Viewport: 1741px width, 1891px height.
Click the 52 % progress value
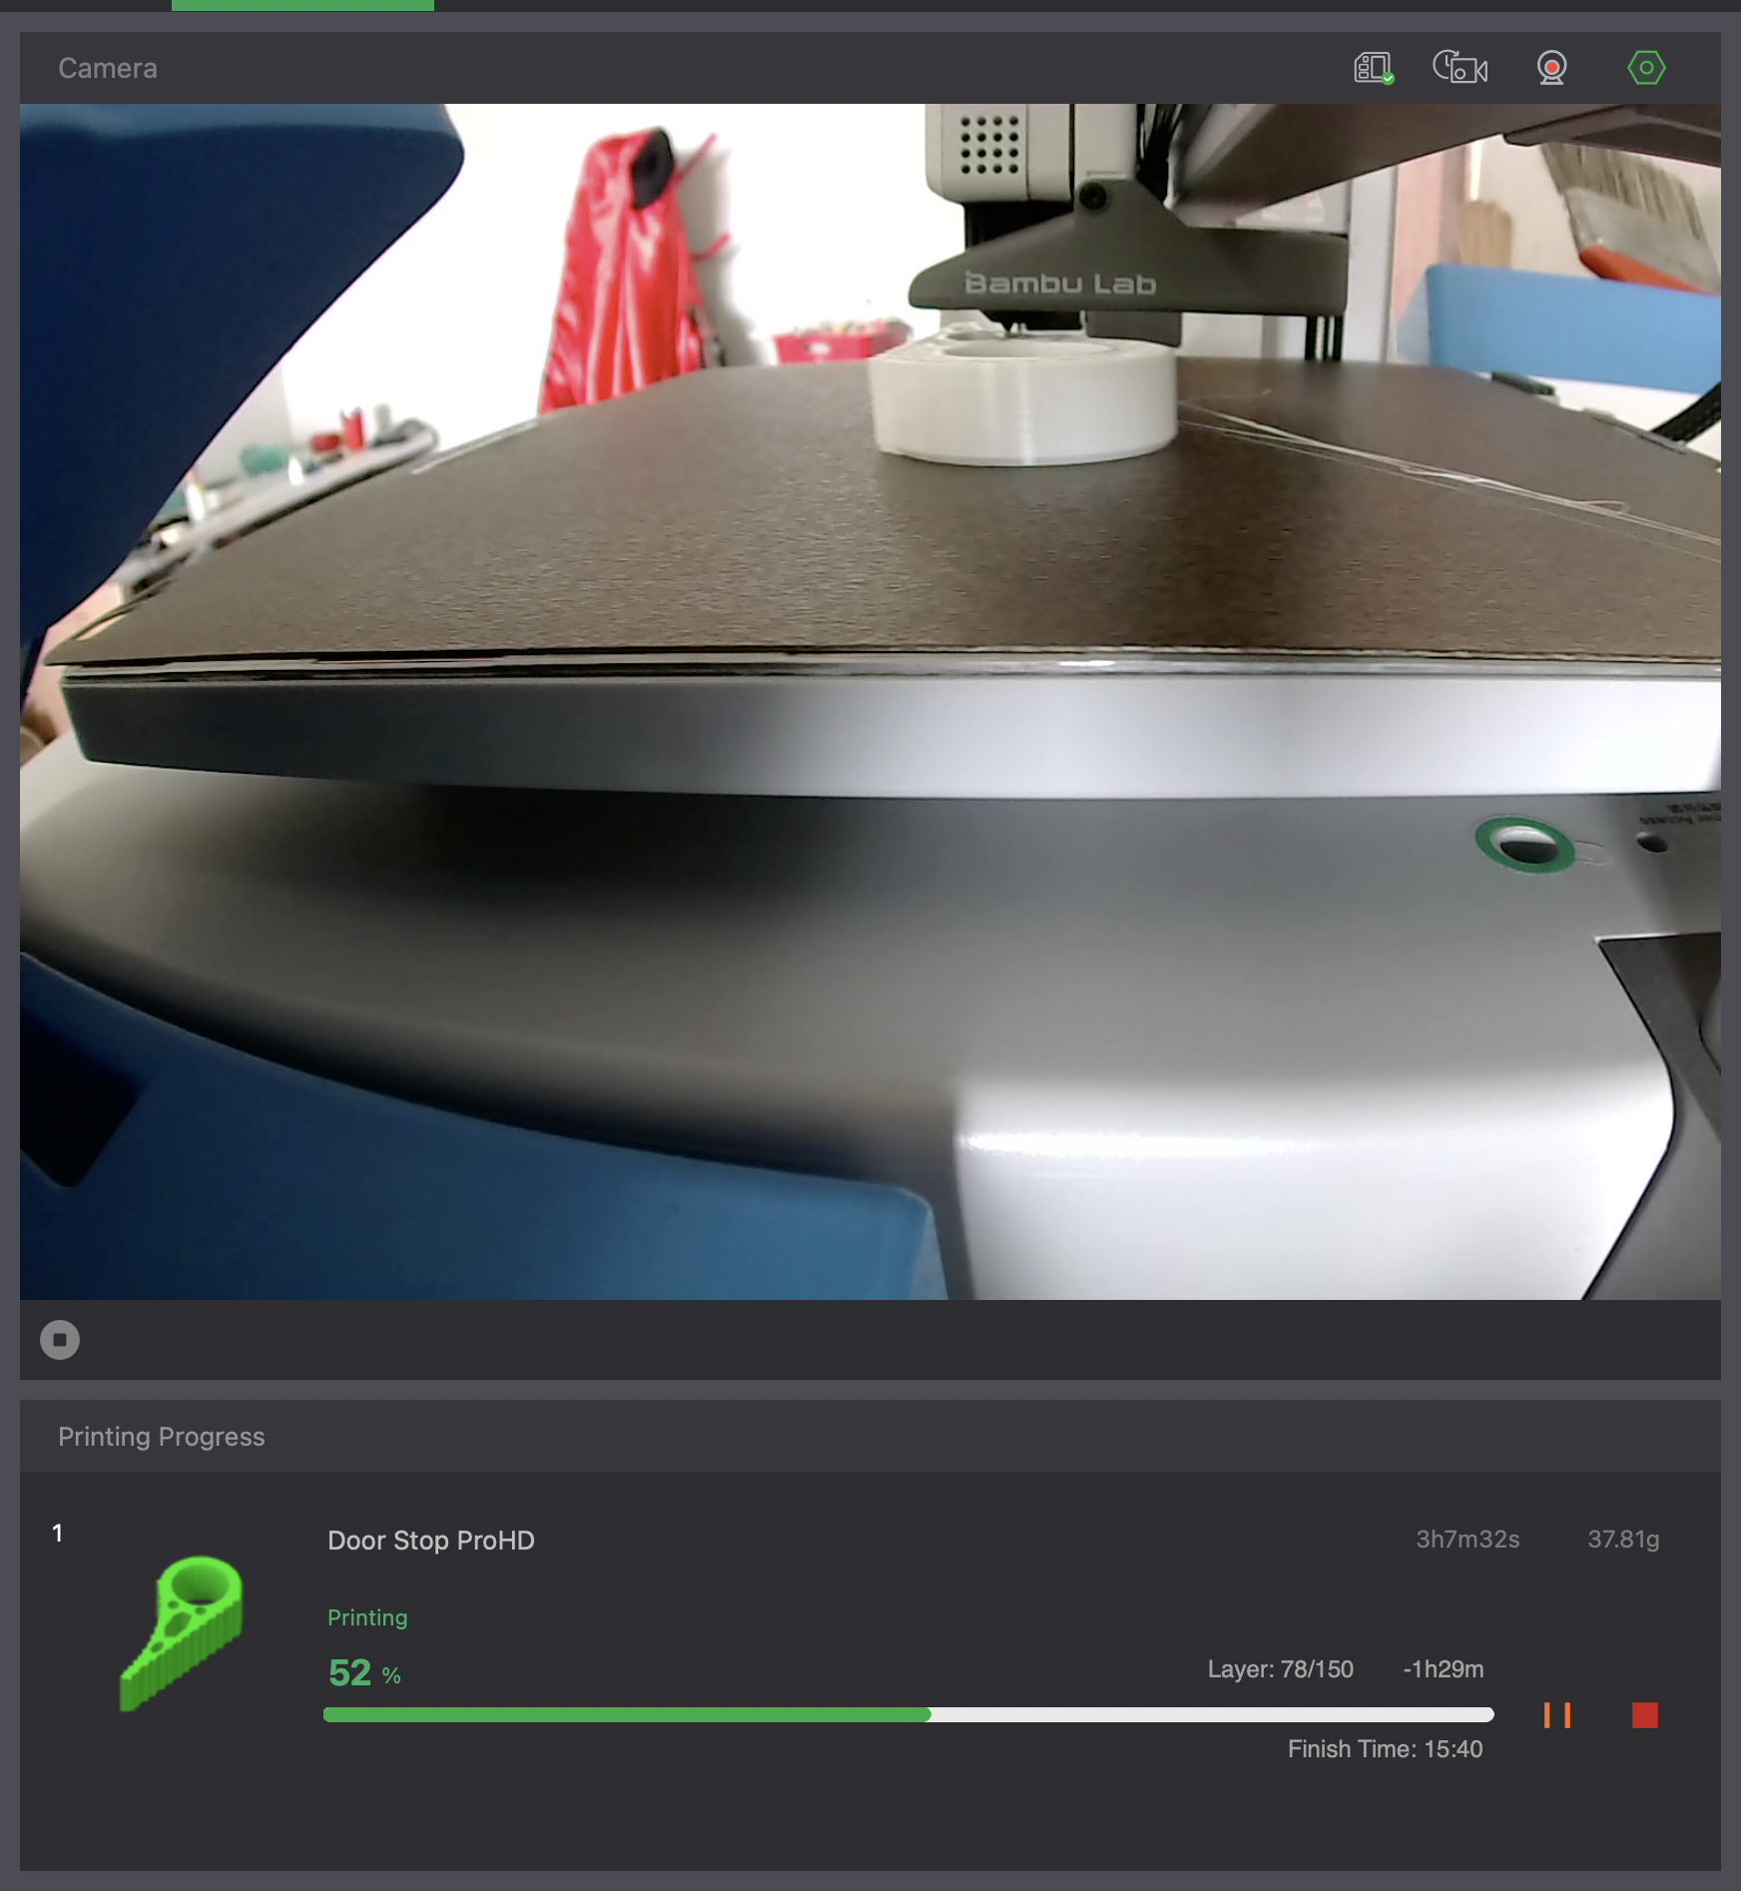[364, 1672]
